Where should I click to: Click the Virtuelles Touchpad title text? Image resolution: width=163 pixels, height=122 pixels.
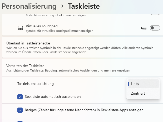(42, 26)
